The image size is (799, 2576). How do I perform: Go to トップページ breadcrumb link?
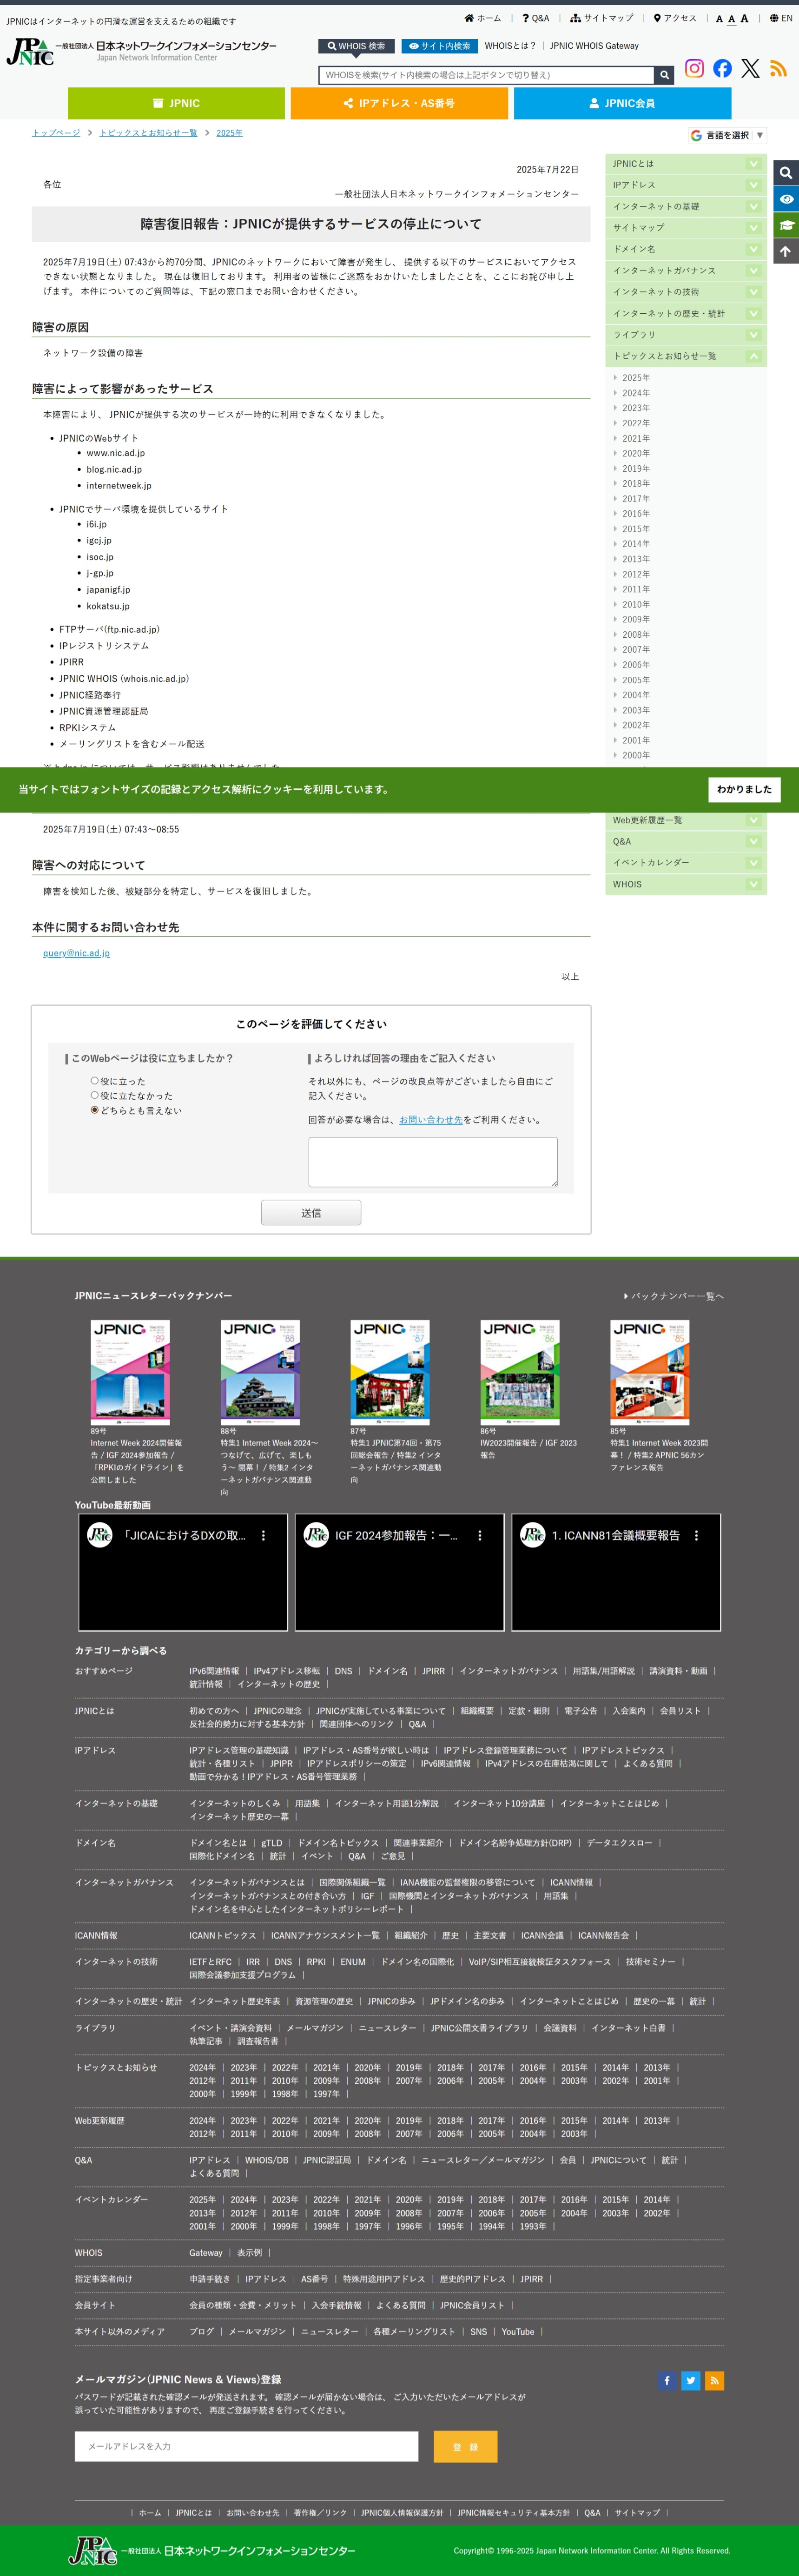(x=56, y=133)
